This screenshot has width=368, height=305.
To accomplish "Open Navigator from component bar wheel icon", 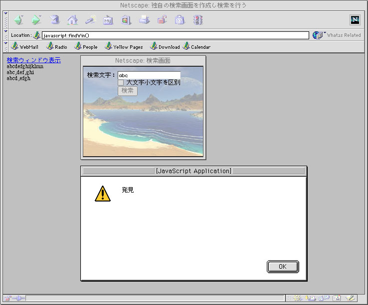I will click(x=297, y=298).
